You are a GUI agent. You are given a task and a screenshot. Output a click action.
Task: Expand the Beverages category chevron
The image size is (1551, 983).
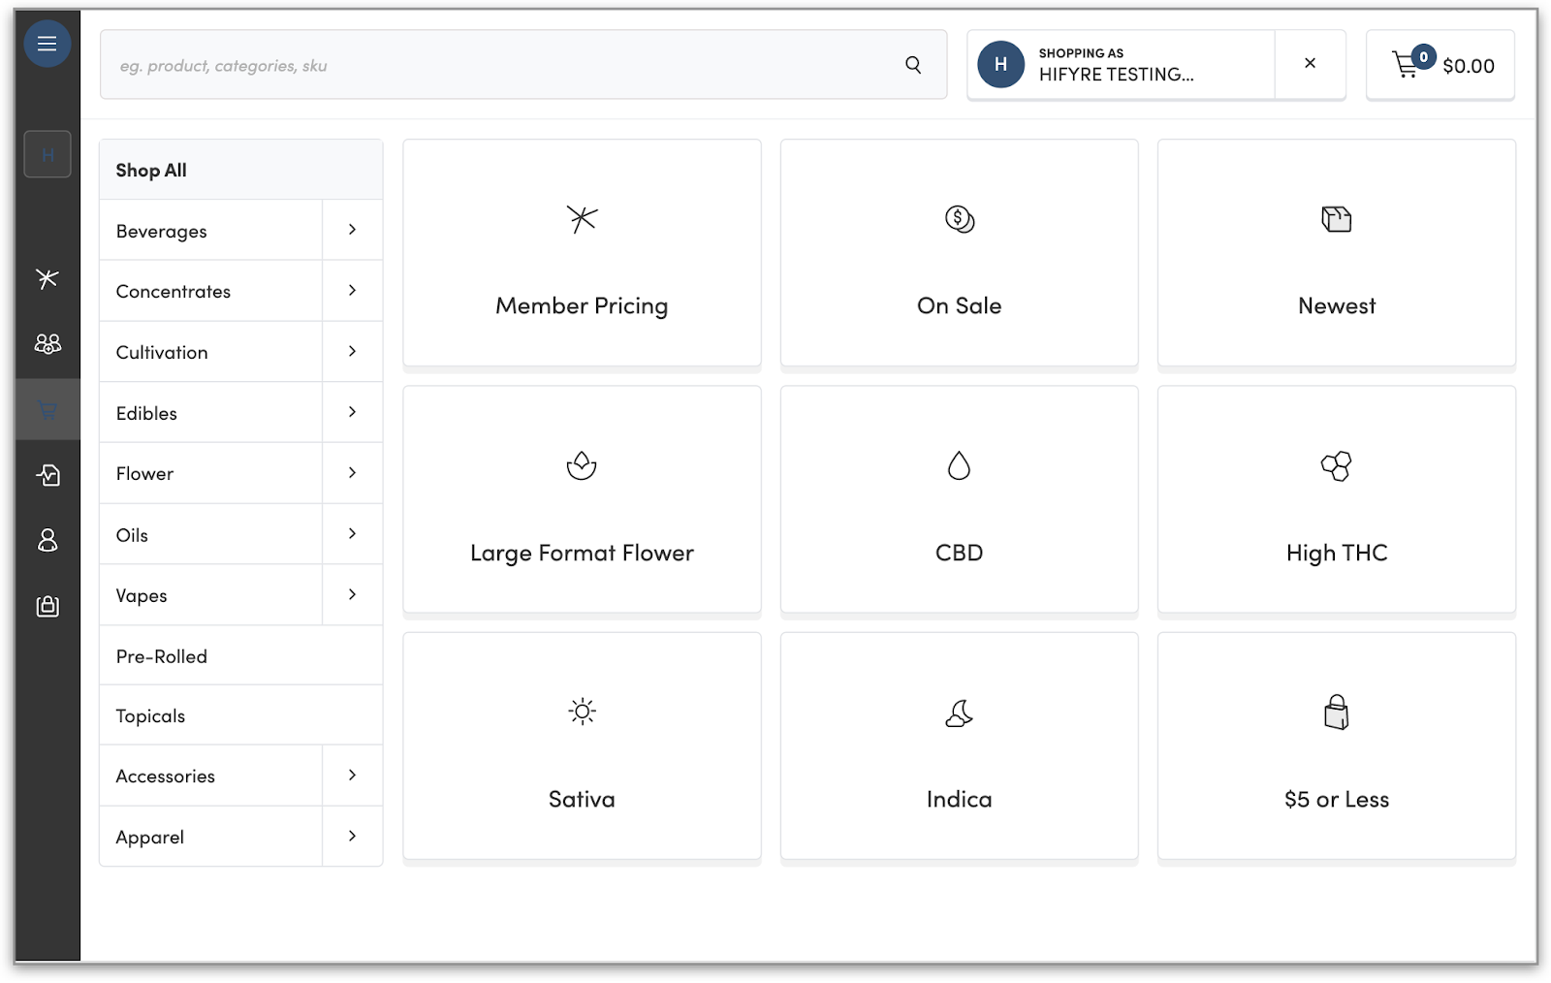point(352,230)
